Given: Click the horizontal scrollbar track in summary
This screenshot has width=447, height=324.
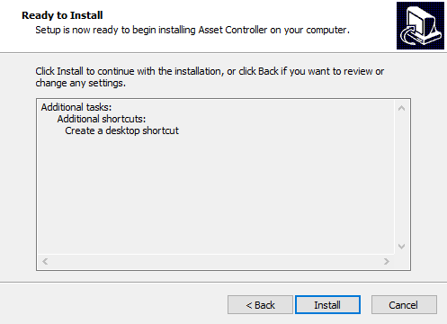Looking at the screenshot, I should 216,262.
